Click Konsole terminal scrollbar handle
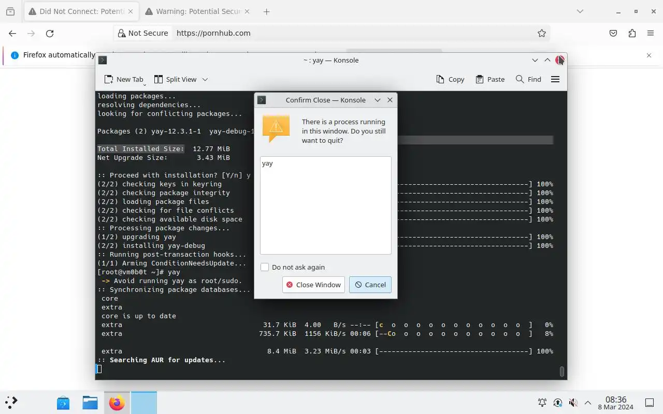Image resolution: width=663 pixels, height=414 pixels. 562,371
